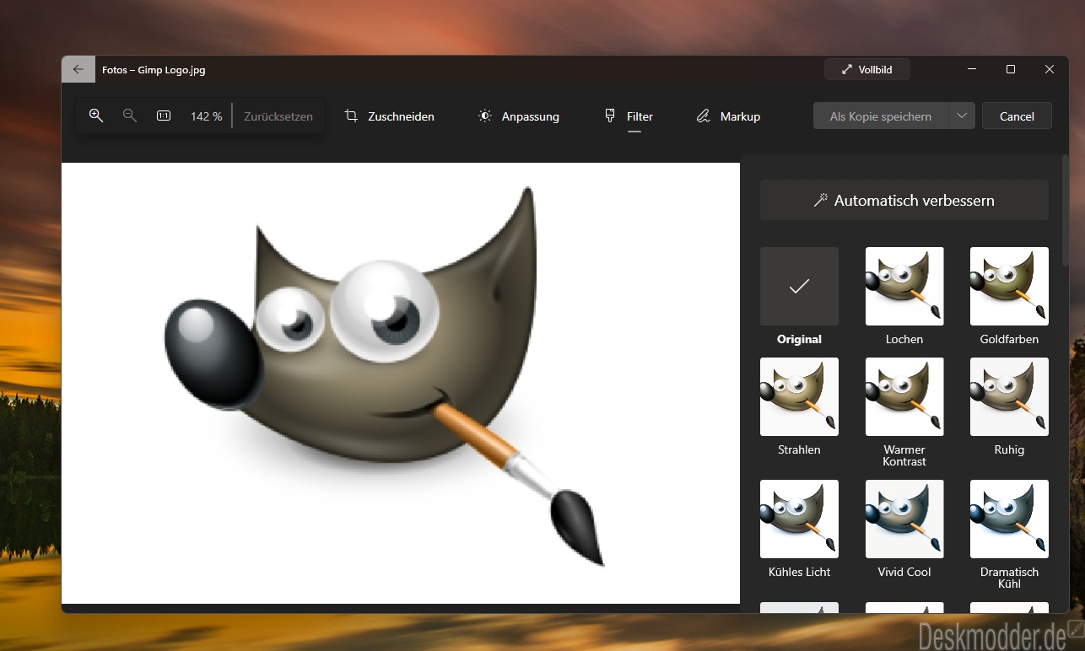Screen dimensions: 1085x651
Task: Apply the Dramatisch Kühl filter
Action: [1009, 519]
